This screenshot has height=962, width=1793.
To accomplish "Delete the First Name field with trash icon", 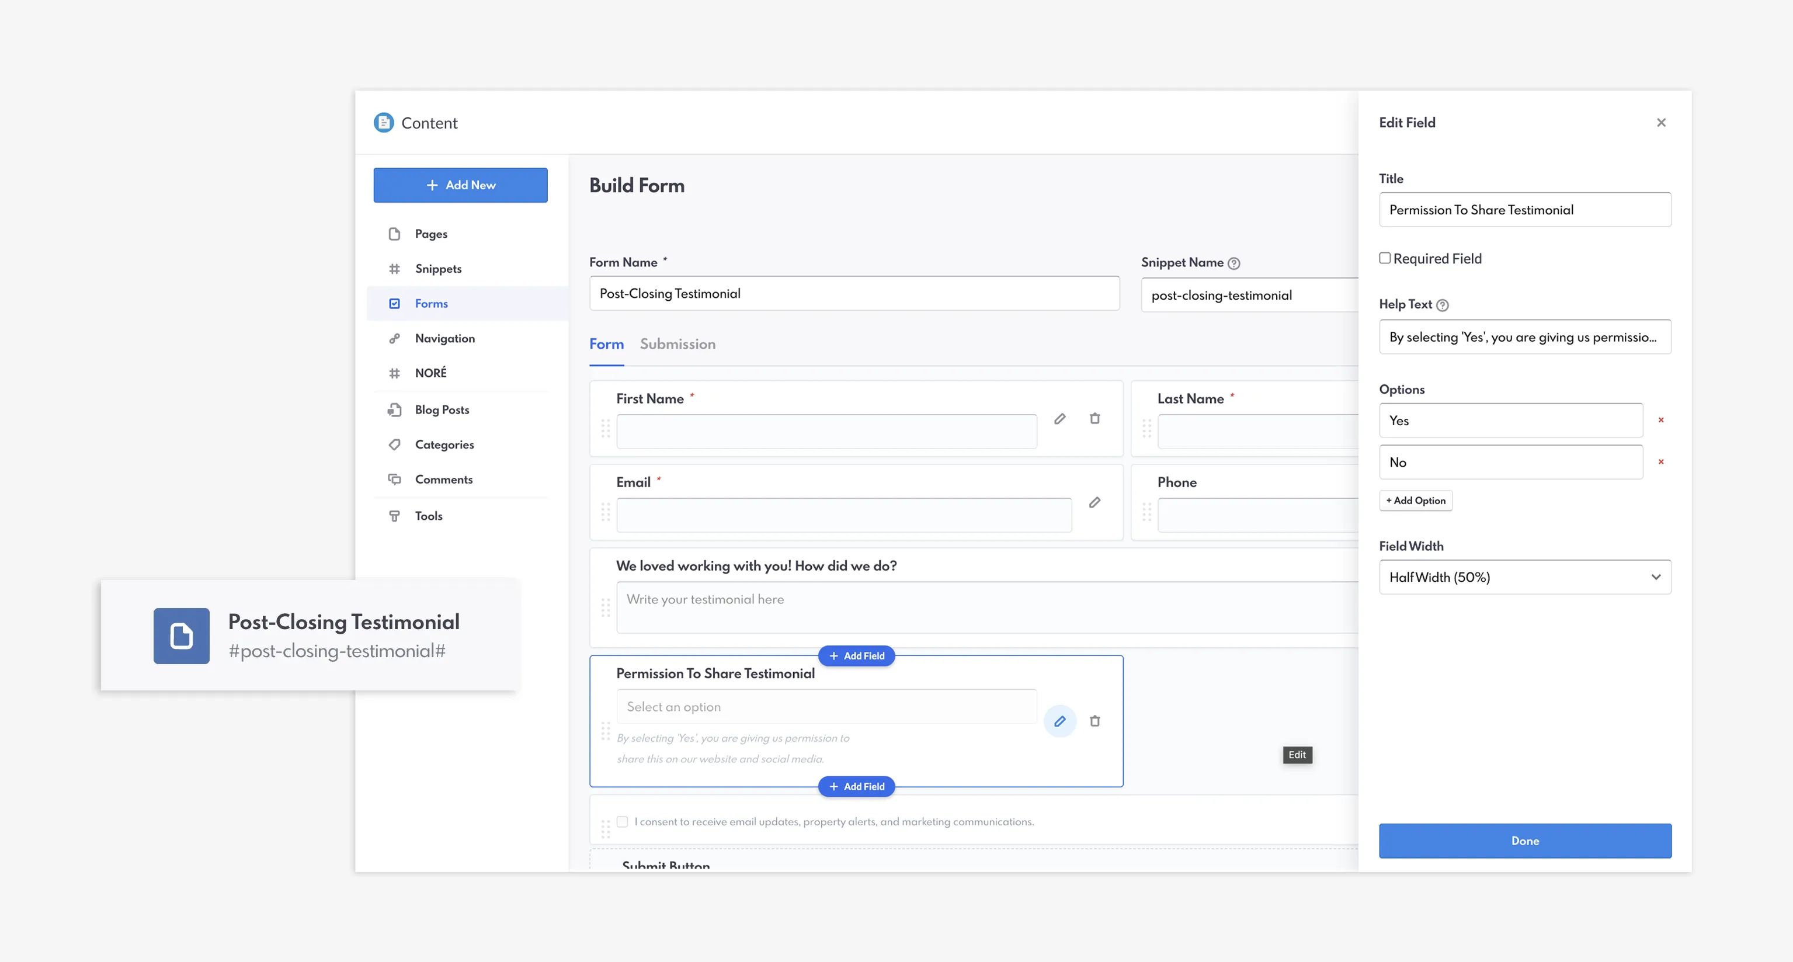I will 1095,418.
